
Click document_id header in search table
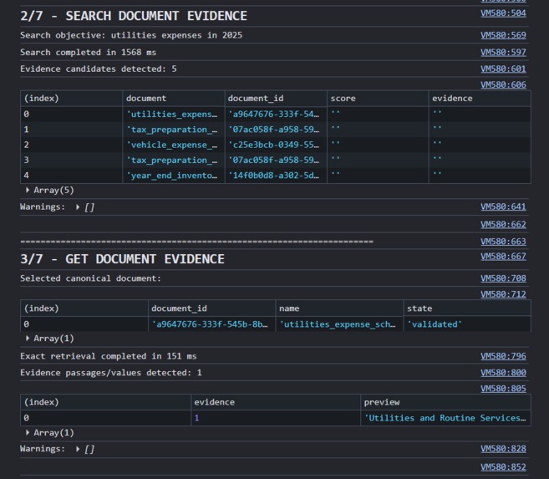(276, 99)
